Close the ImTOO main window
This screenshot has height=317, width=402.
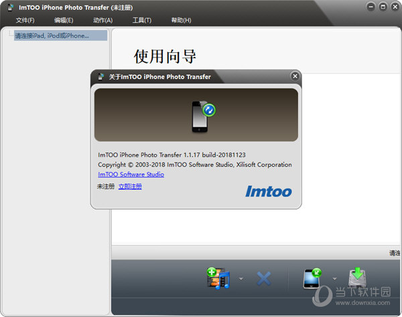pyautogui.click(x=395, y=7)
